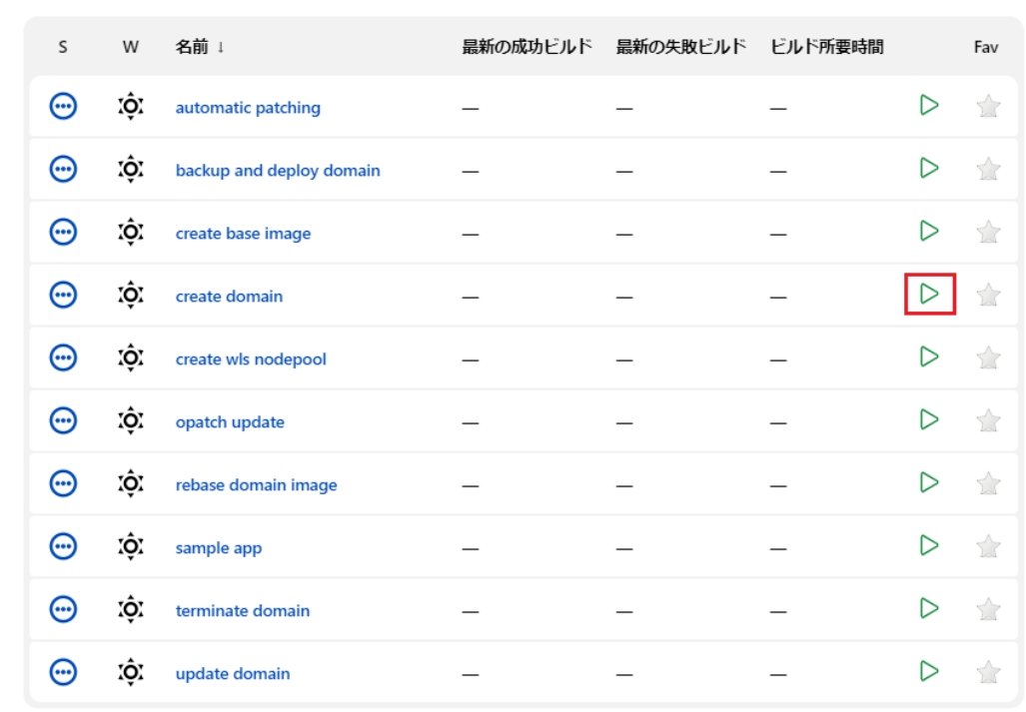1026x712 pixels.
Task: Trigger build of opatch update job
Action: click(929, 419)
